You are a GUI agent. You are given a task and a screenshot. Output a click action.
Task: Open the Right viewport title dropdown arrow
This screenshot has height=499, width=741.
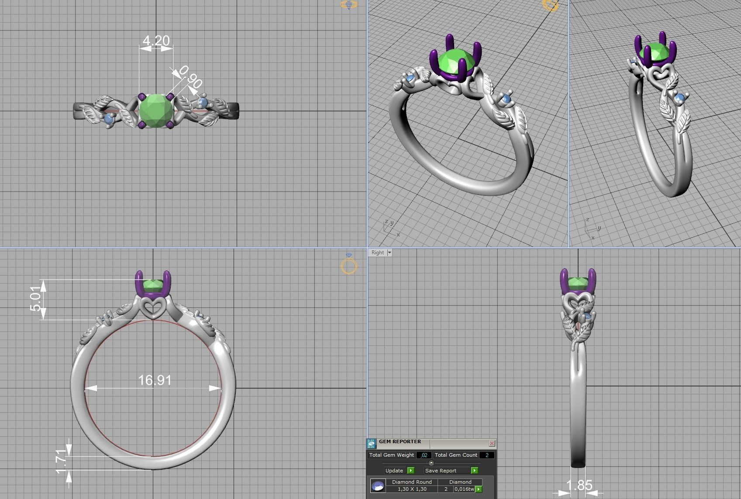[x=389, y=253]
